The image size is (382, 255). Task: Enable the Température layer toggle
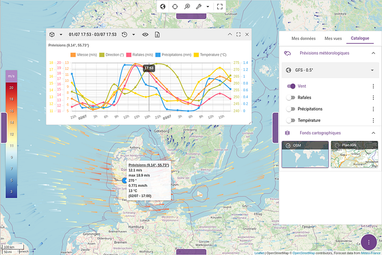(291, 121)
